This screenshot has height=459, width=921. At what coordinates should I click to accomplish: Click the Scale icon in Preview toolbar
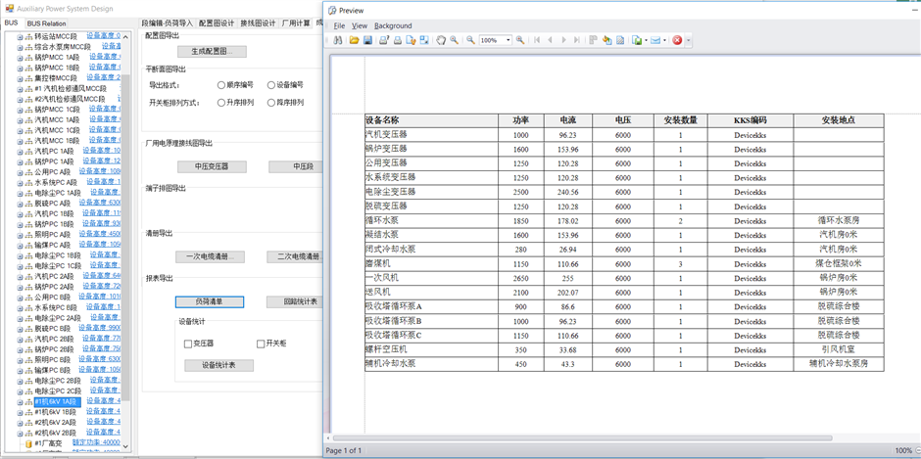click(x=424, y=40)
